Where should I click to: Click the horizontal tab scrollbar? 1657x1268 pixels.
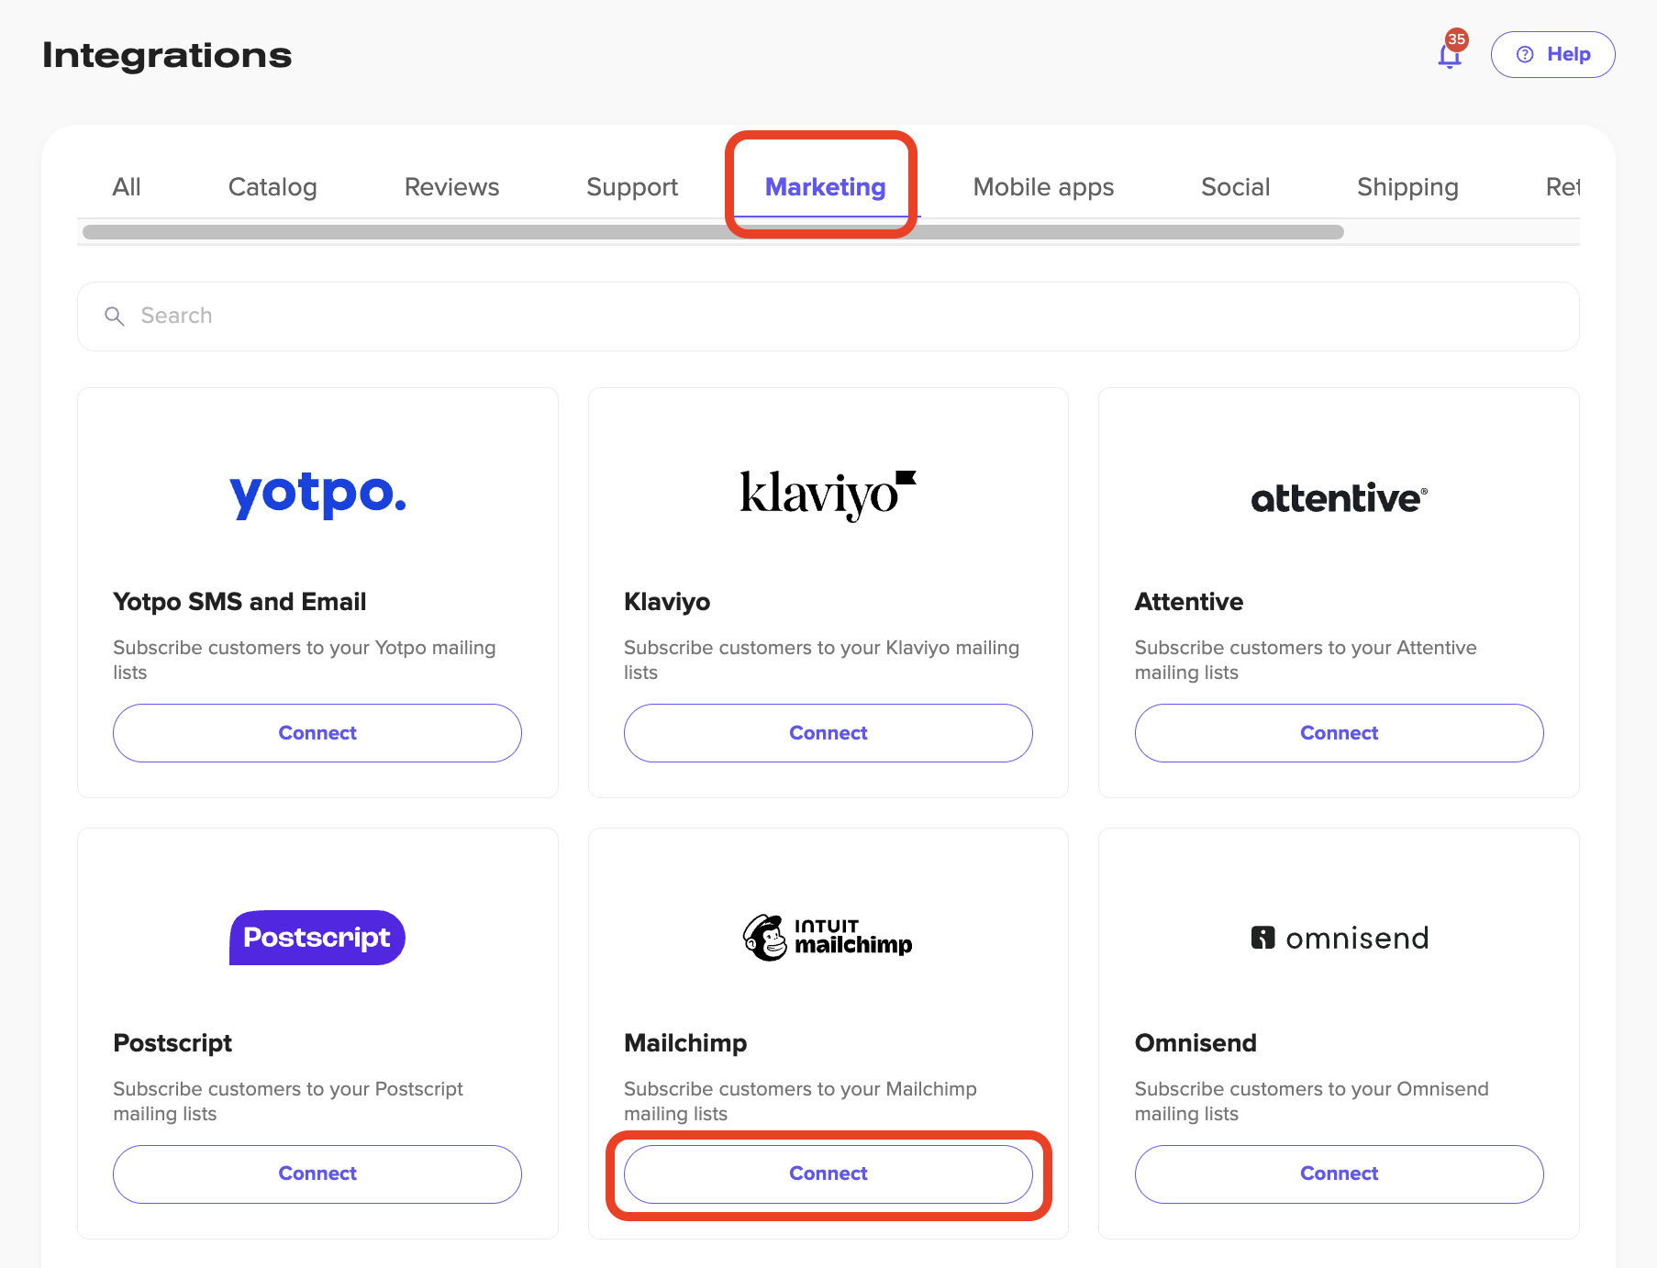click(x=713, y=232)
